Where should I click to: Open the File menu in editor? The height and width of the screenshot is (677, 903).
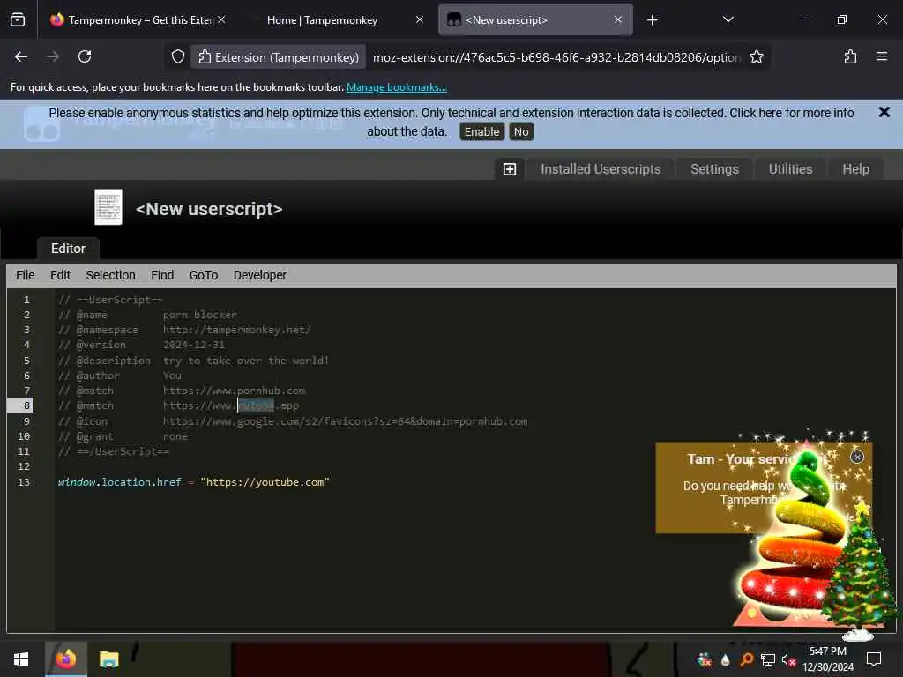point(26,275)
